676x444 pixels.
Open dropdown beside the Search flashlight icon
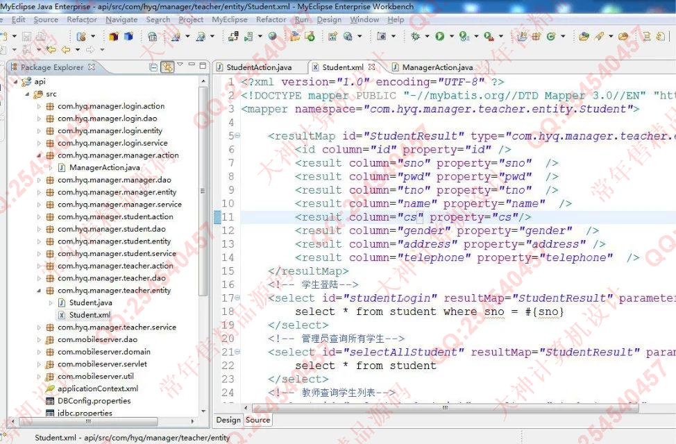611,37
